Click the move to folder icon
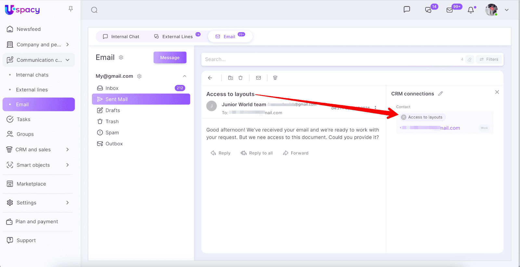 230,78
